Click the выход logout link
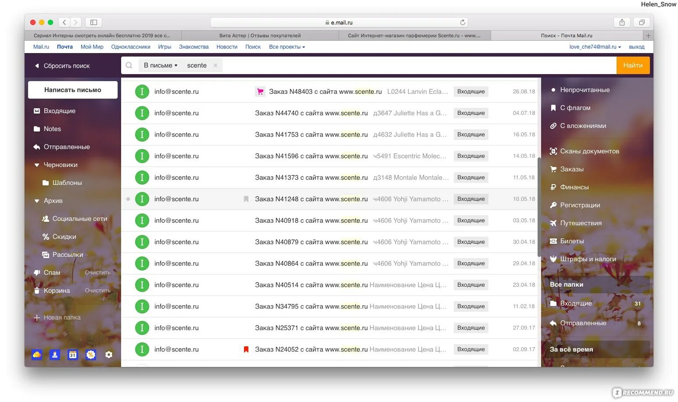The width and height of the screenshot is (678, 402). pyautogui.click(x=637, y=47)
